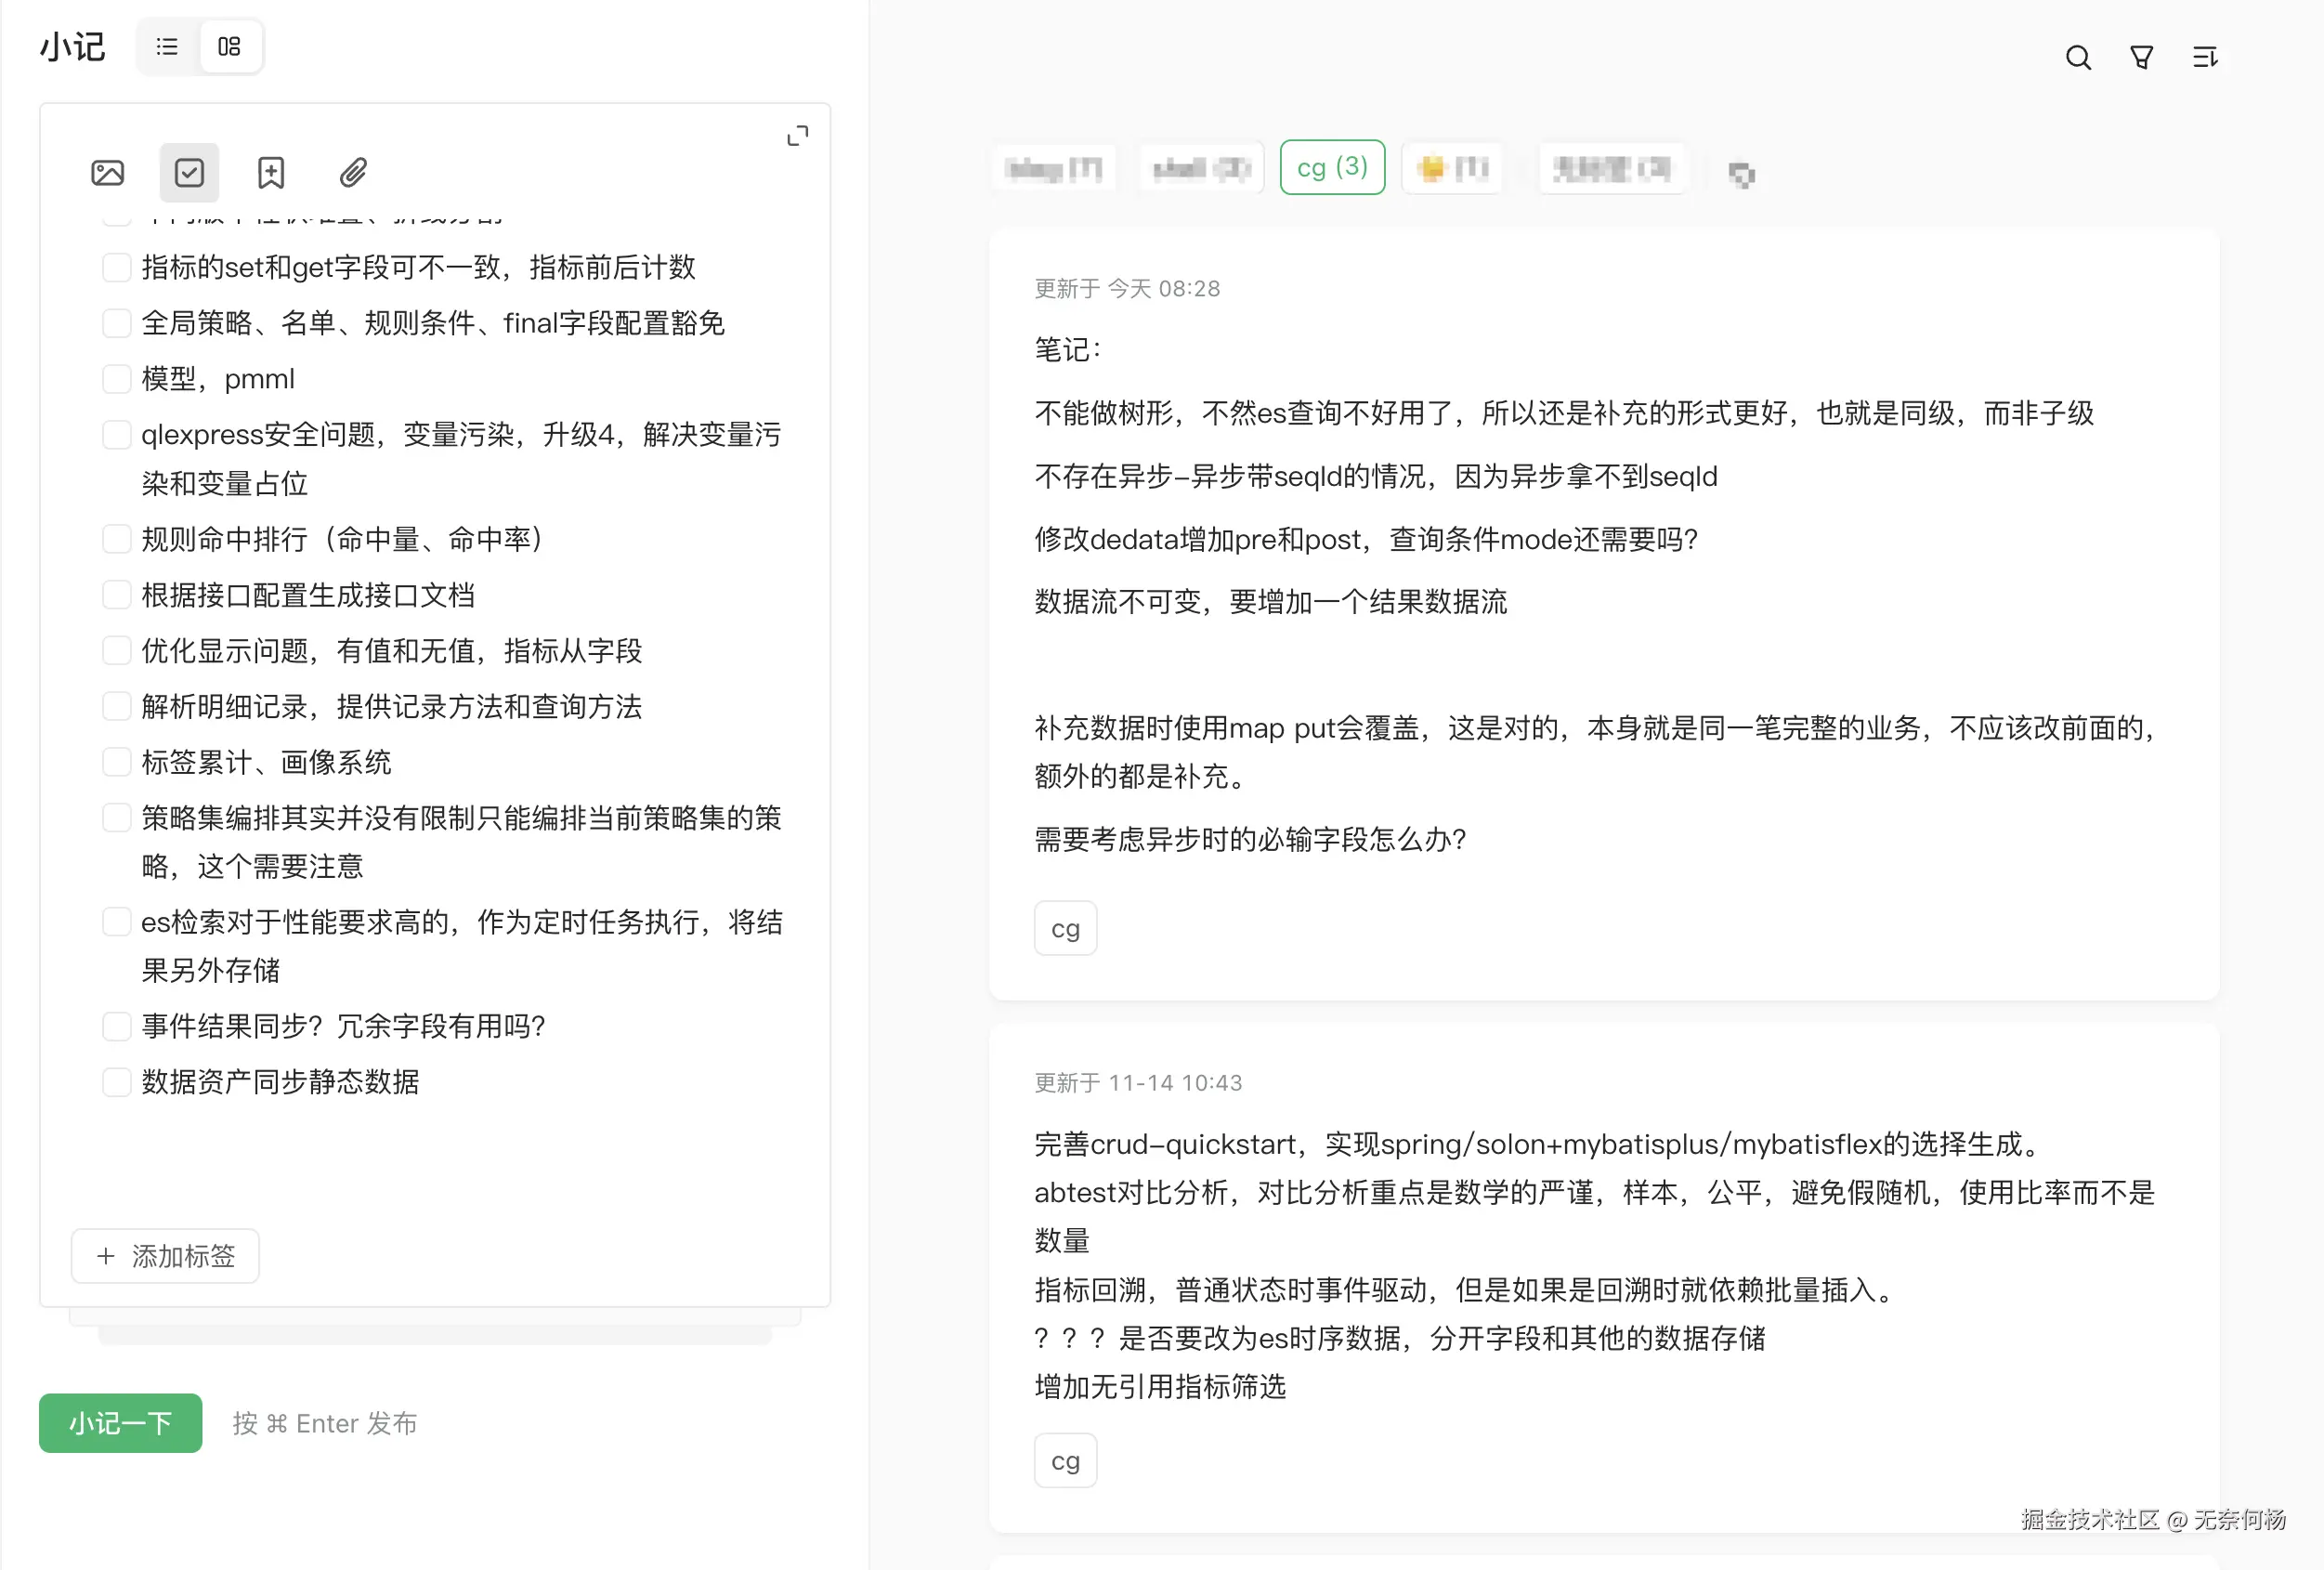Click the bookmark add icon
2324x1570 pixels.
[271, 173]
